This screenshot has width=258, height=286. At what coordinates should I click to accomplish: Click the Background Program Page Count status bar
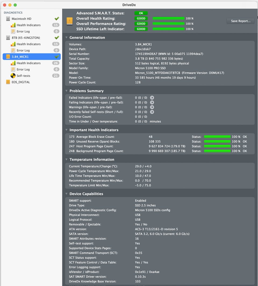click(217, 151)
